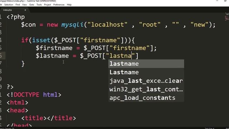Image resolution: width=229 pixels, height=129 pixels.
Task: Choose lowercase "lastname" autocomplete suggestion
Action: pyautogui.click(x=146, y=64)
